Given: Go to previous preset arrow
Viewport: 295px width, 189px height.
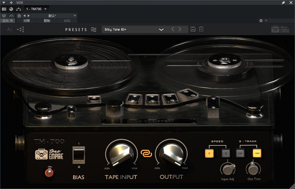Looking at the screenshot, I should pos(173,29).
